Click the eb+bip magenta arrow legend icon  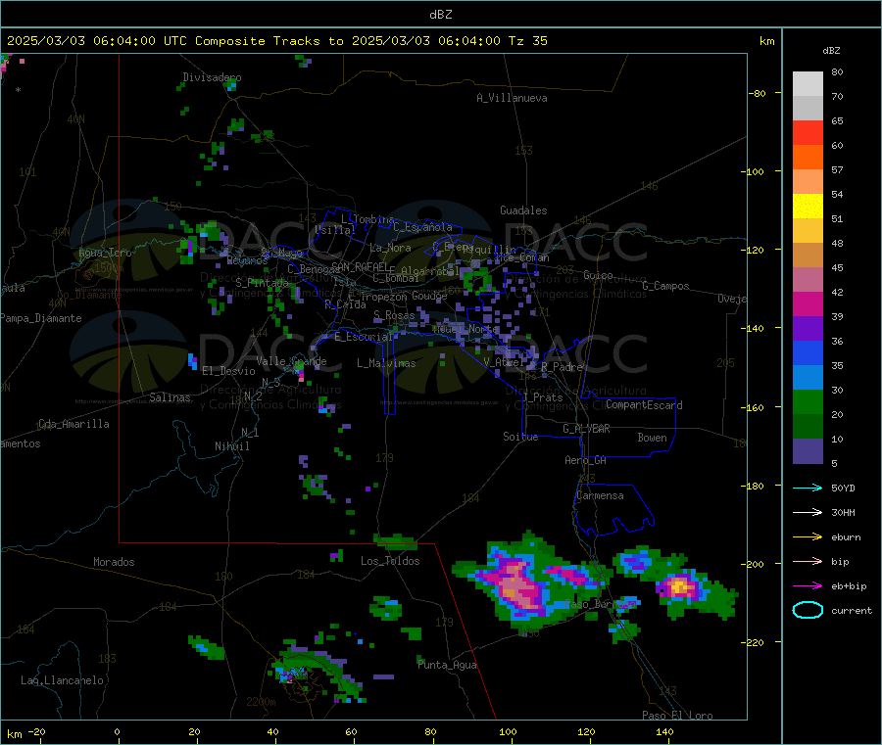click(x=808, y=586)
